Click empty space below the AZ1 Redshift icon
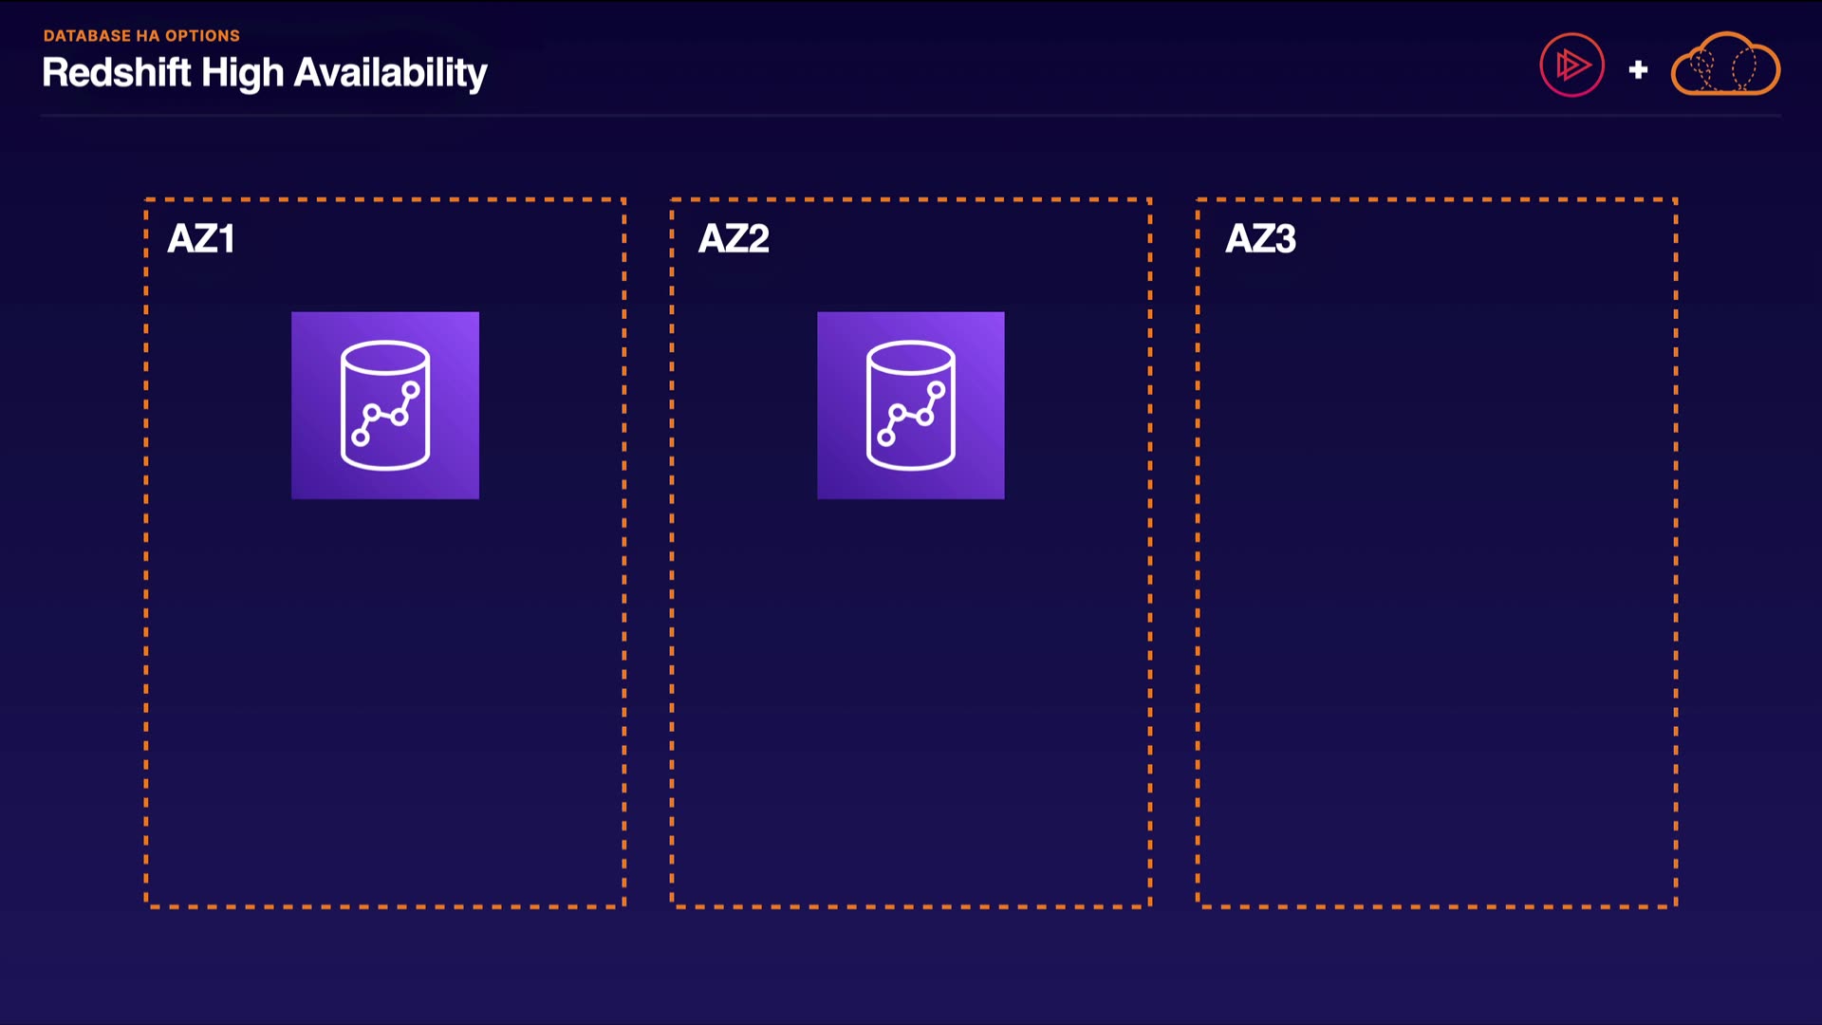Viewport: 1822px width, 1025px height. tap(384, 702)
